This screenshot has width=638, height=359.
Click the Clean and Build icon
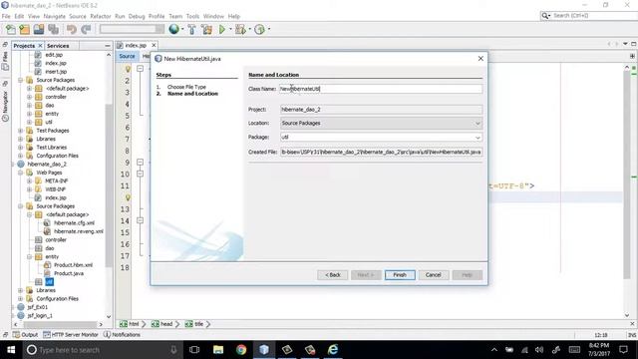(x=206, y=29)
